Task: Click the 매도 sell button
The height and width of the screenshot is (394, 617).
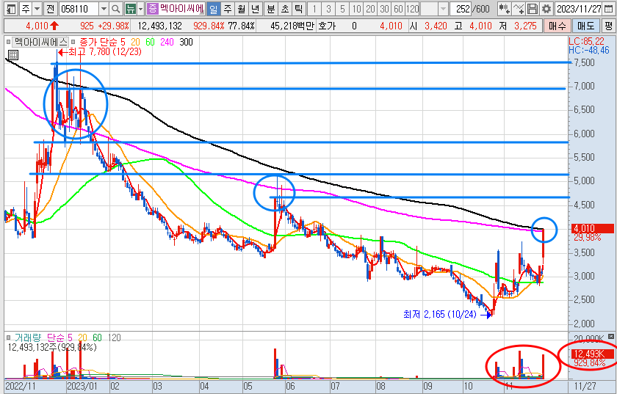Action: (x=586, y=26)
